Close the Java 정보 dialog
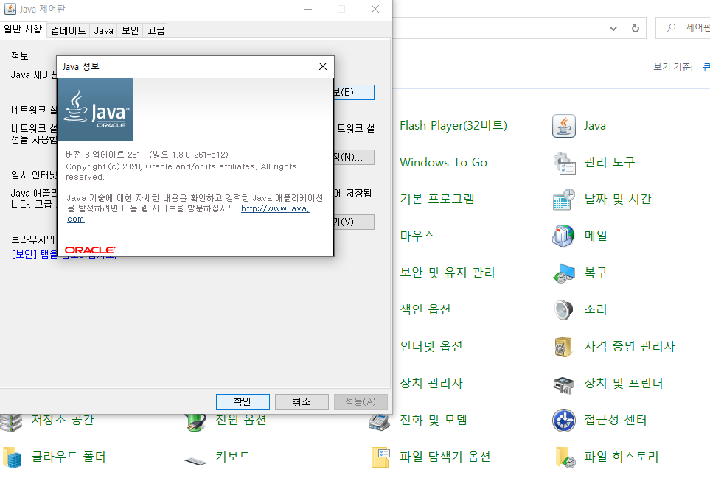Image resolution: width=710 pixels, height=478 pixels. click(323, 66)
